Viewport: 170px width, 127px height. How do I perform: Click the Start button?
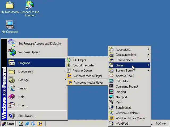[8, 124]
